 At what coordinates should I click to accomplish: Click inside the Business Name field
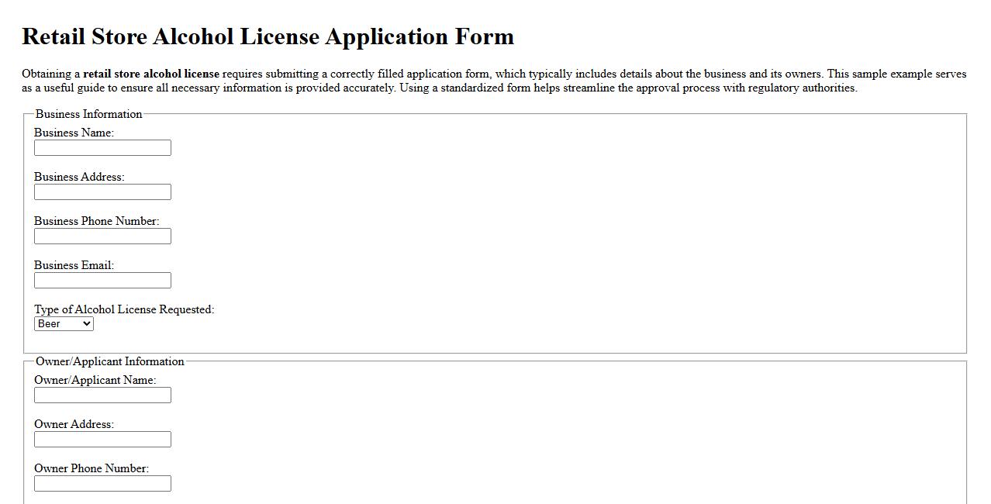pos(102,147)
